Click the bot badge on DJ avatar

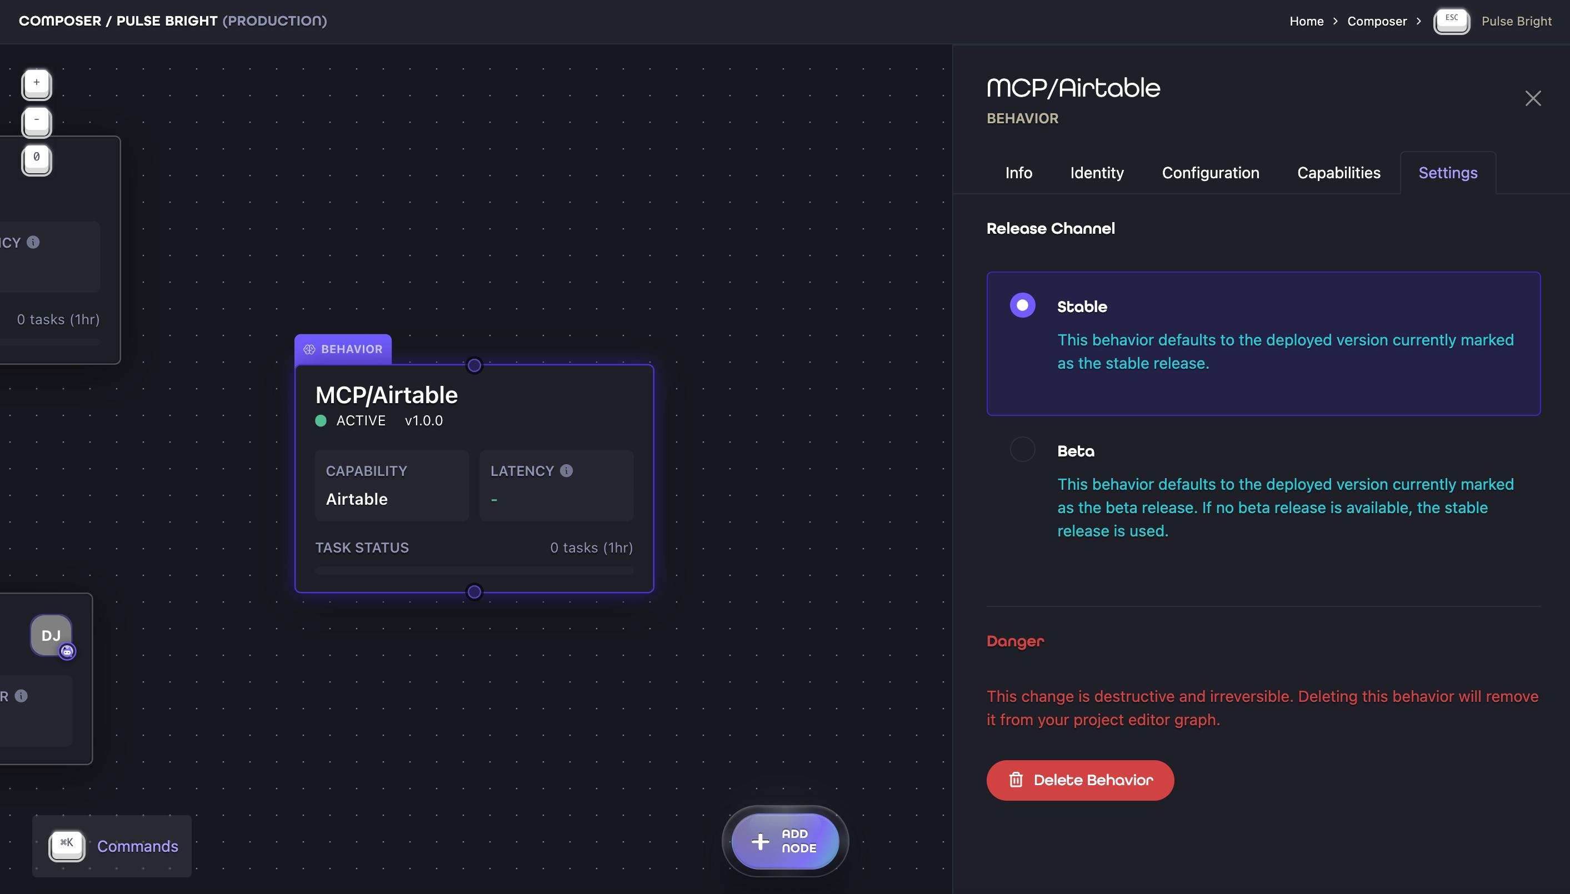[x=67, y=651]
